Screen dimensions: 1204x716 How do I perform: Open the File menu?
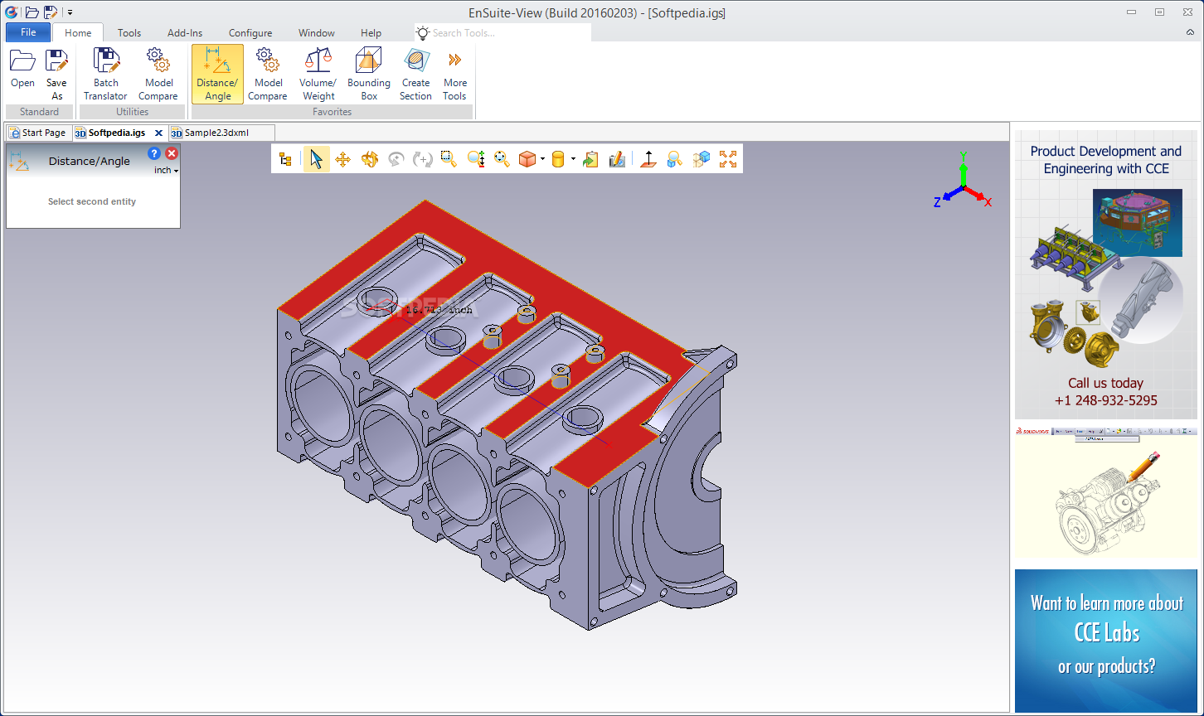pos(28,32)
